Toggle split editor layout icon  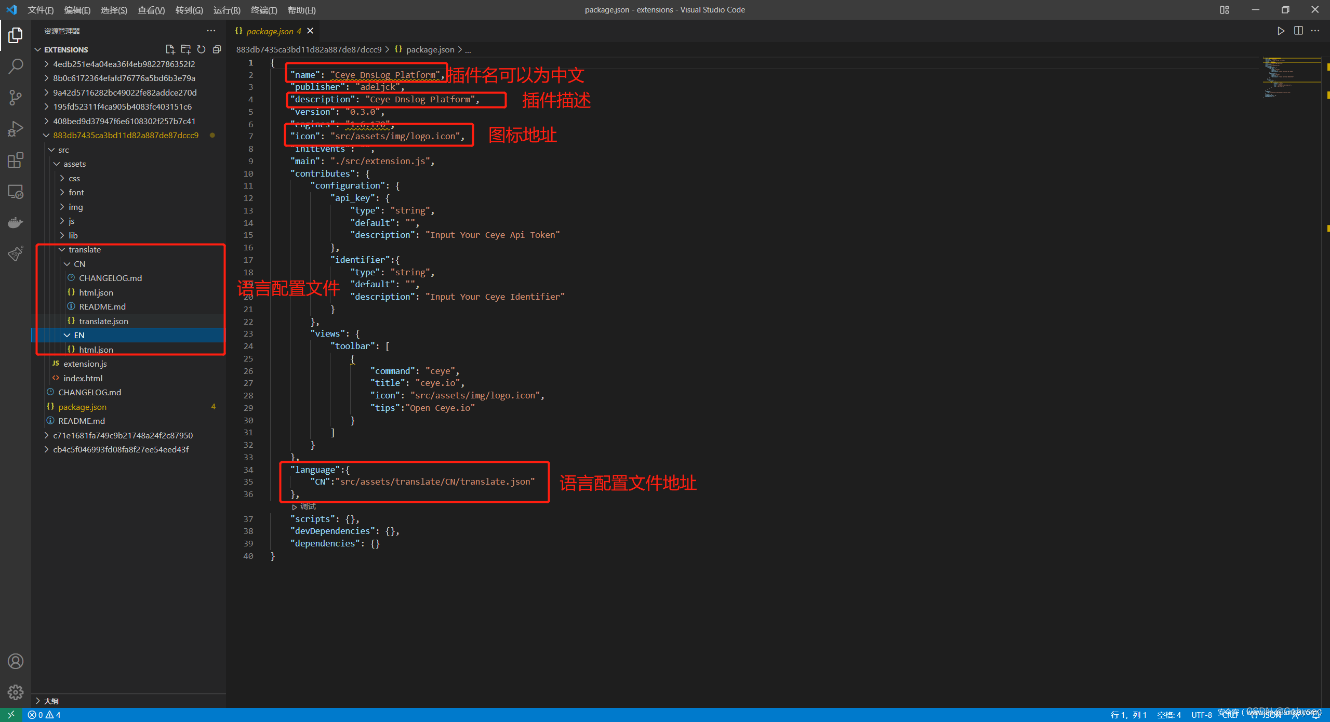pyautogui.click(x=1298, y=31)
